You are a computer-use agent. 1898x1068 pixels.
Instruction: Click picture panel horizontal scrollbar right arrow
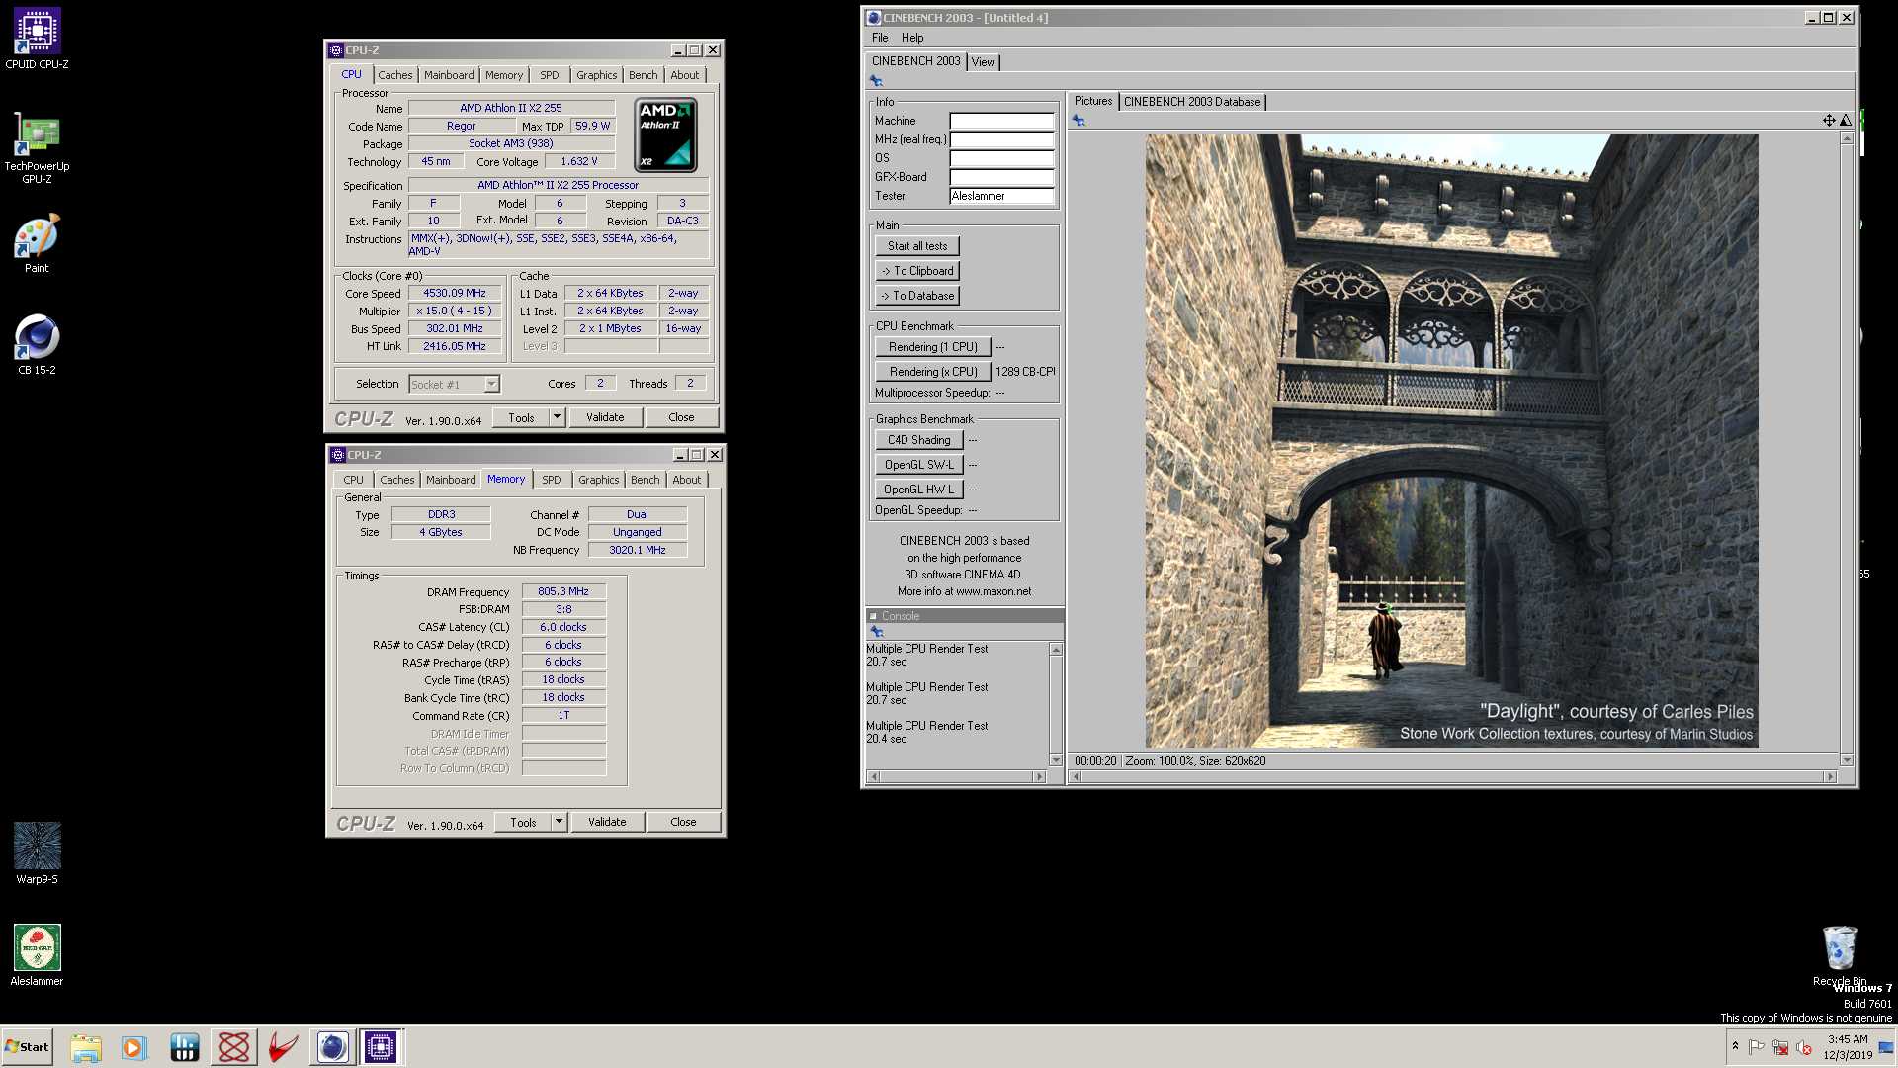pos(1830,777)
